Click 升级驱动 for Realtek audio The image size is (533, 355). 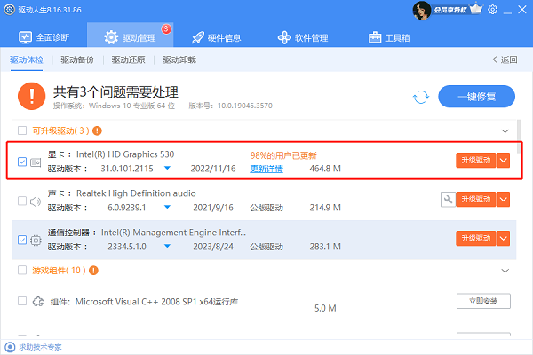[x=476, y=200]
